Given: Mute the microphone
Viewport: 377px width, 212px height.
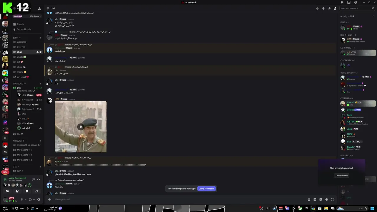Looking at the screenshot, I should 22,199.
